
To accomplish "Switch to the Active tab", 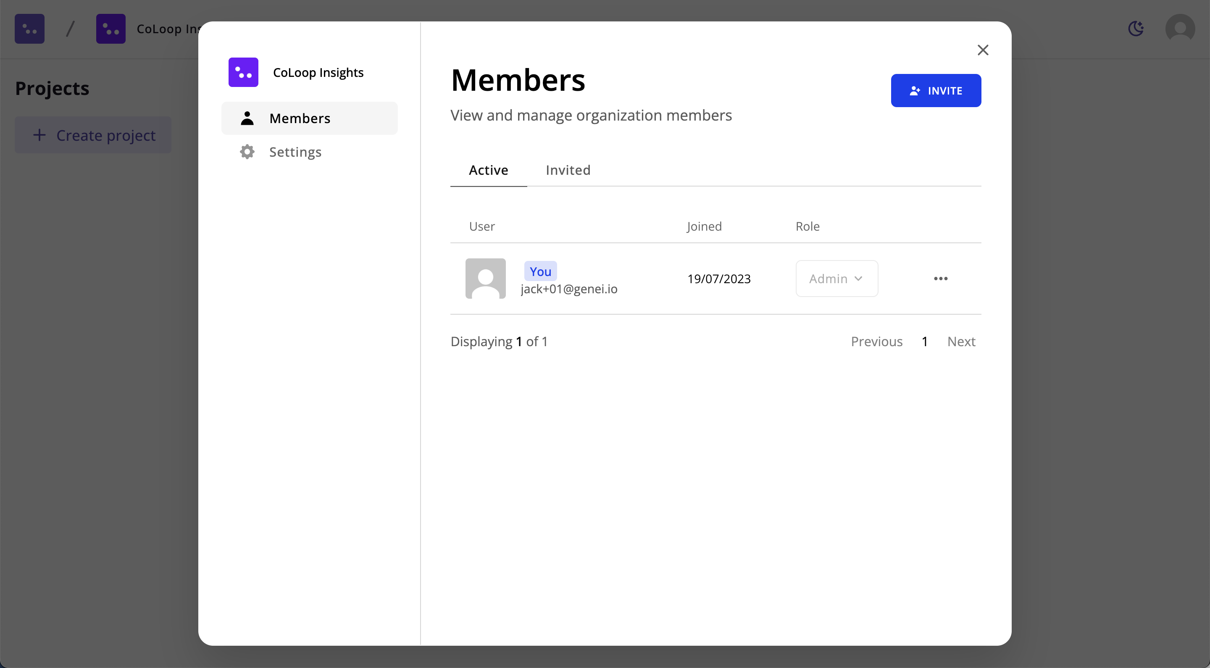I will click(x=489, y=170).
